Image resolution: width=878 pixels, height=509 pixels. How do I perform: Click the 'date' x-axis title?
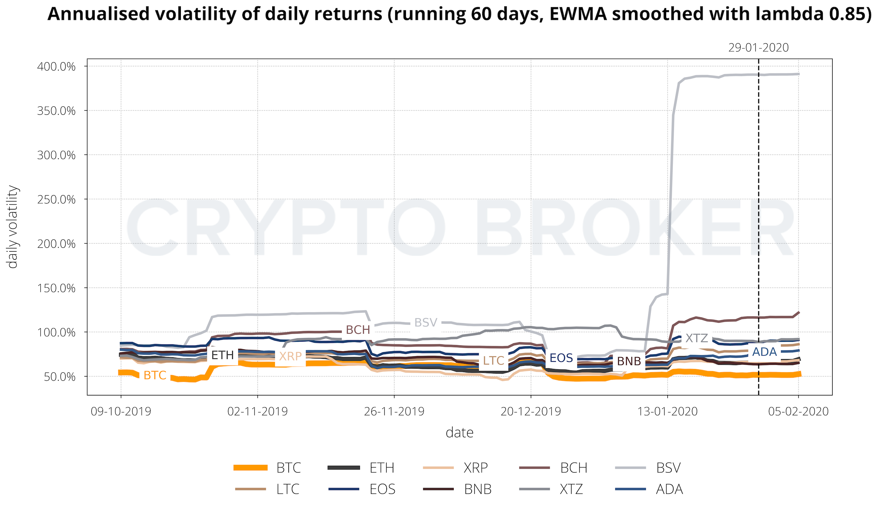[x=459, y=432]
